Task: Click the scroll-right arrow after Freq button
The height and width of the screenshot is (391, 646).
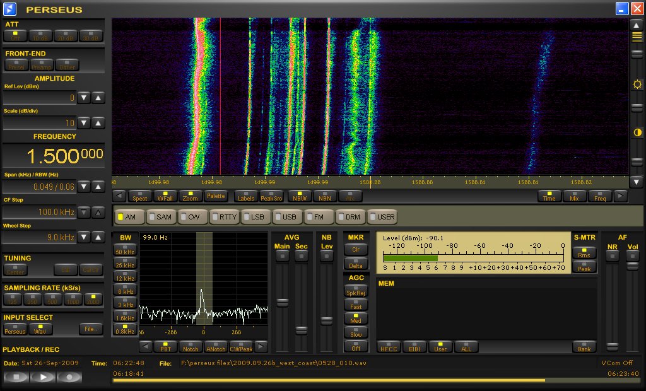Action: 621,196
